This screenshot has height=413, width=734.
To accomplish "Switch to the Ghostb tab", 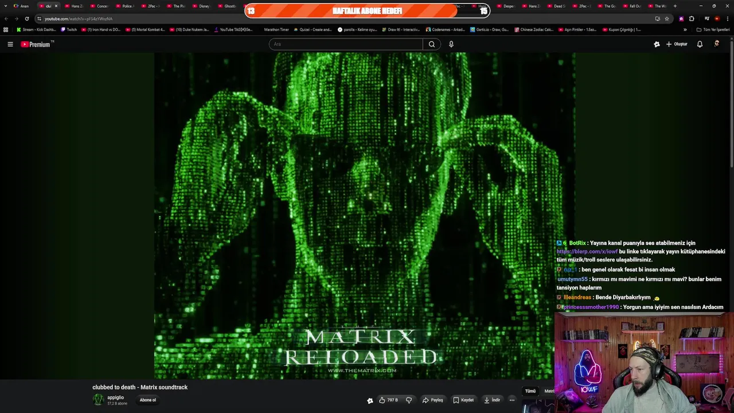I will [227, 6].
